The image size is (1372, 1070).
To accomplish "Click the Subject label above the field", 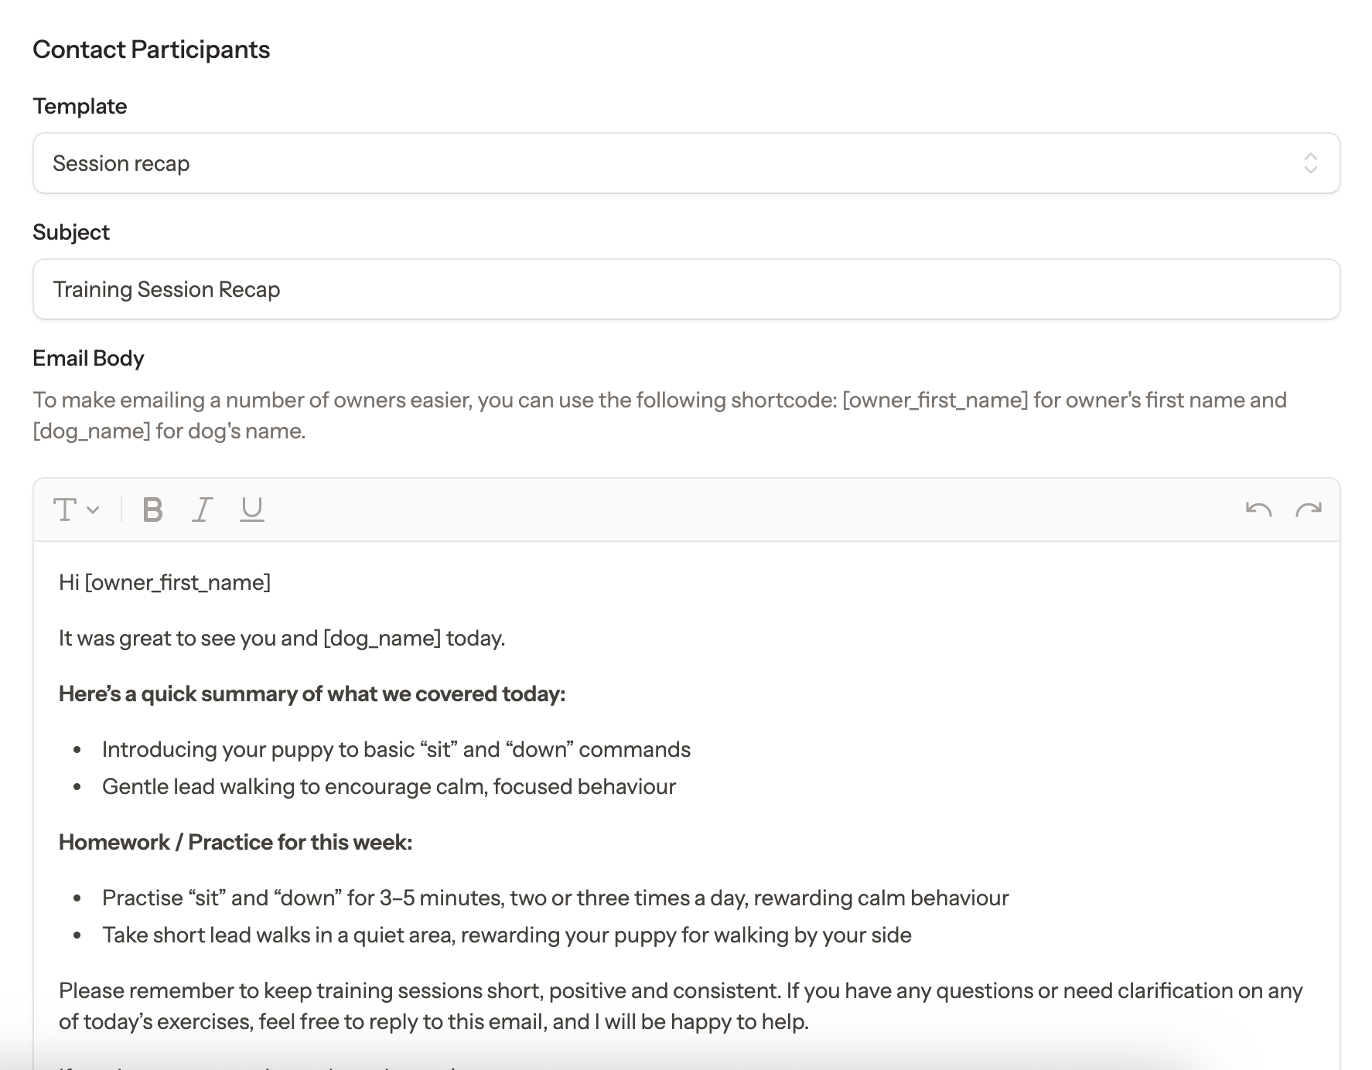I will pyautogui.click(x=71, y=232).
